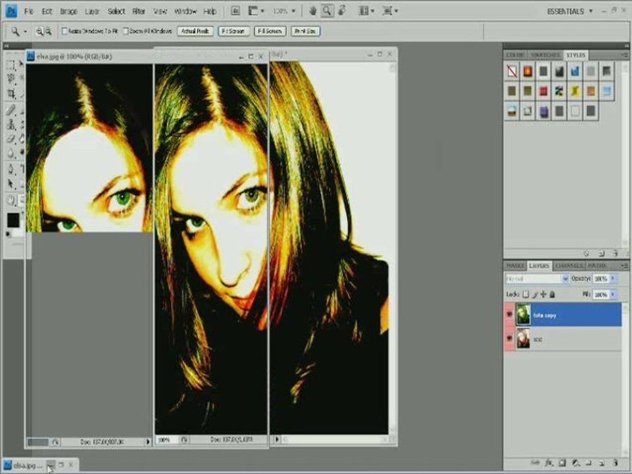Reset default foreground and background colors icon
The width and height of the screenshot is (632, 474).
[8, 234]
